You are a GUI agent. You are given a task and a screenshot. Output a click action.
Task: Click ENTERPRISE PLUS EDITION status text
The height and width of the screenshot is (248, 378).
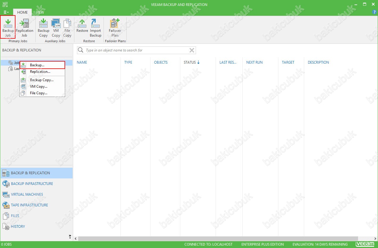[263, 244]
